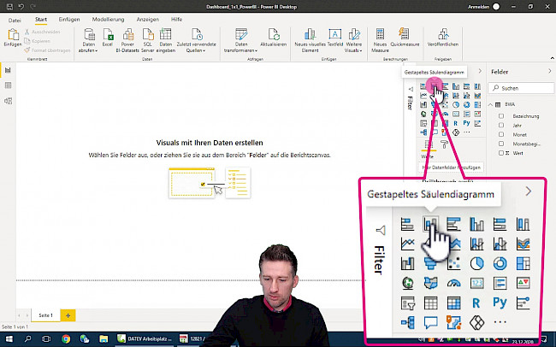Viewport: 556px width, 347px height.
Task: Select Ausschneiden in the clipboard group
Action: pyautogui.click(x=42, y=32)
